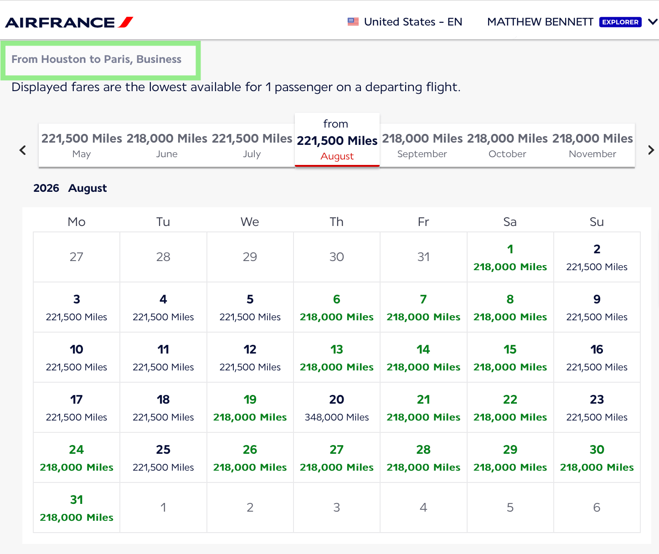Select the August month tab
Viewport: 659px width, 554px height.
pyautogui.click(x=337, y=140)
